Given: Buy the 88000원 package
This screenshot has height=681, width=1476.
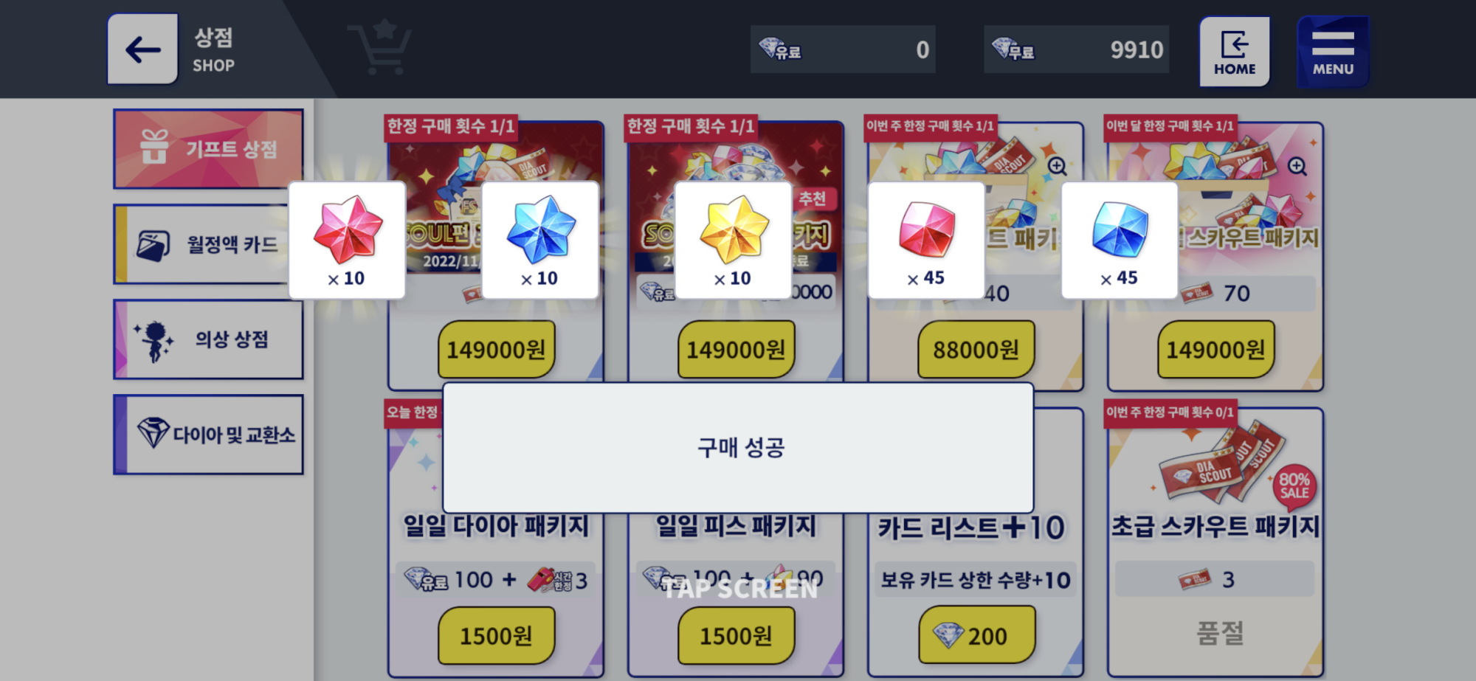Looking at the screenshot, I should (x=976, y=349).
